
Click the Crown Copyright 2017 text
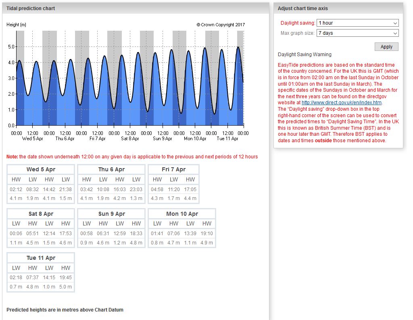click(221, 25)
